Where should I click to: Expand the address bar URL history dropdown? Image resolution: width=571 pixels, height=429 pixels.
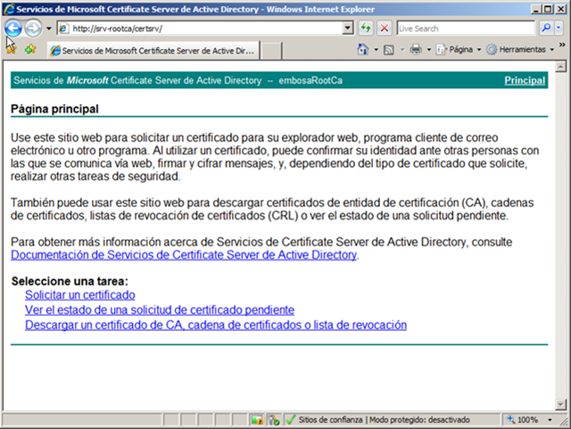(348, 29)
